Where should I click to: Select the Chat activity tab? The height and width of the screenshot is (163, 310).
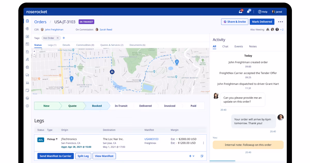tap(225, 47)
